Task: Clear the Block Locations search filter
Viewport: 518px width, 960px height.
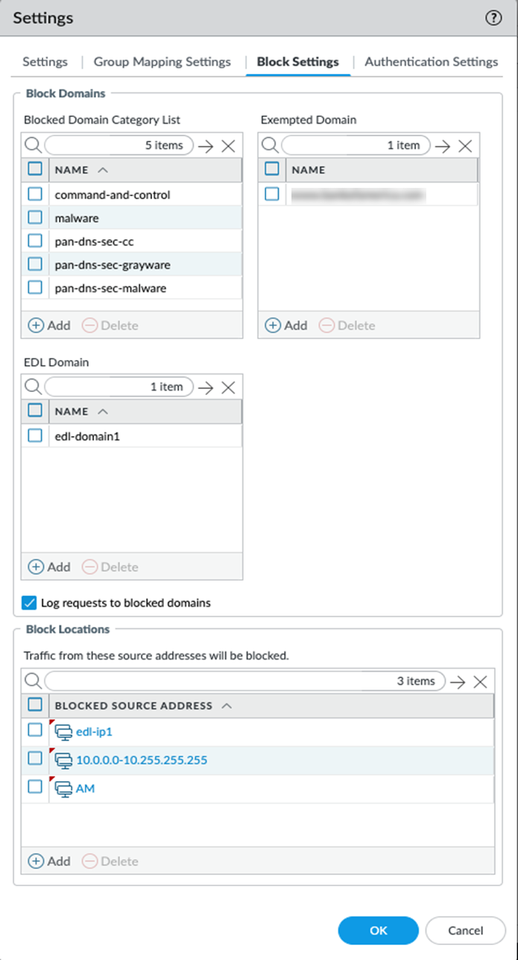Action: point(480,681)
